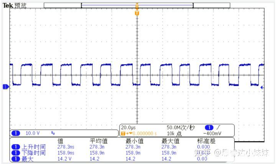Click the 10k 点 record length readout
Image resolution: width=276 pixels, height=164 pixels.
tap(174, 133)
